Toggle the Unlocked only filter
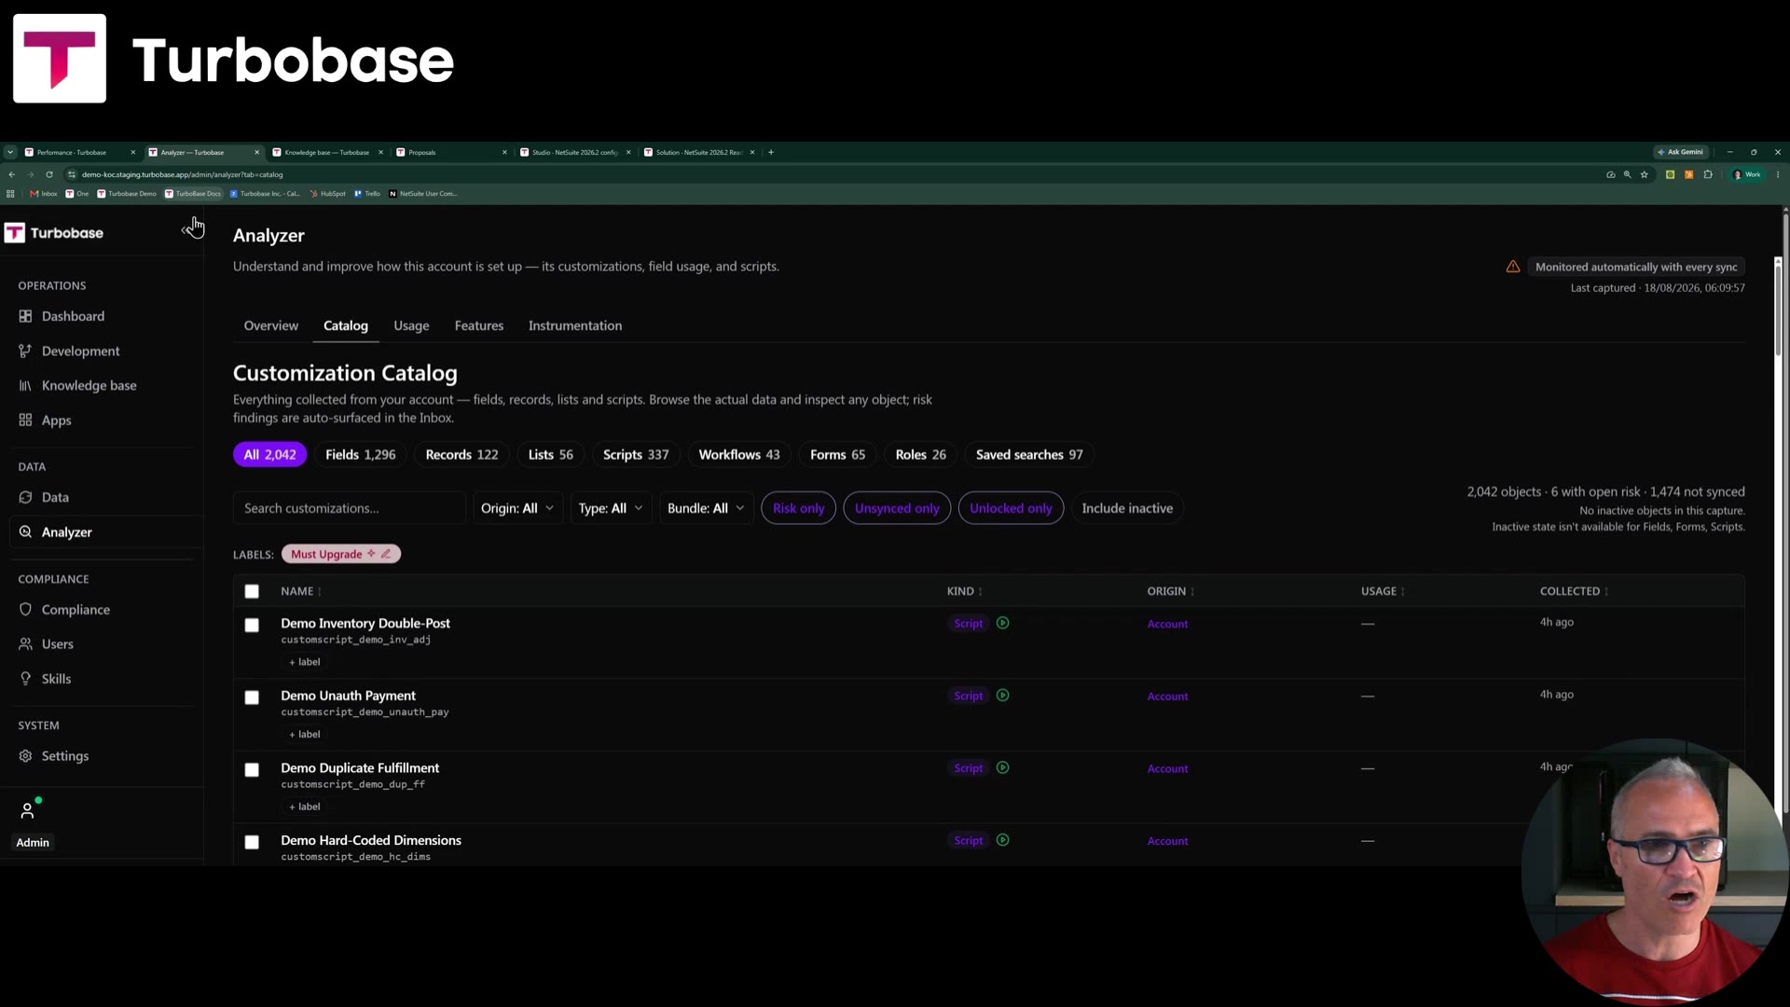Image resolution: width=1790 pixels, height=1007 pixels. click(1011, 508)
